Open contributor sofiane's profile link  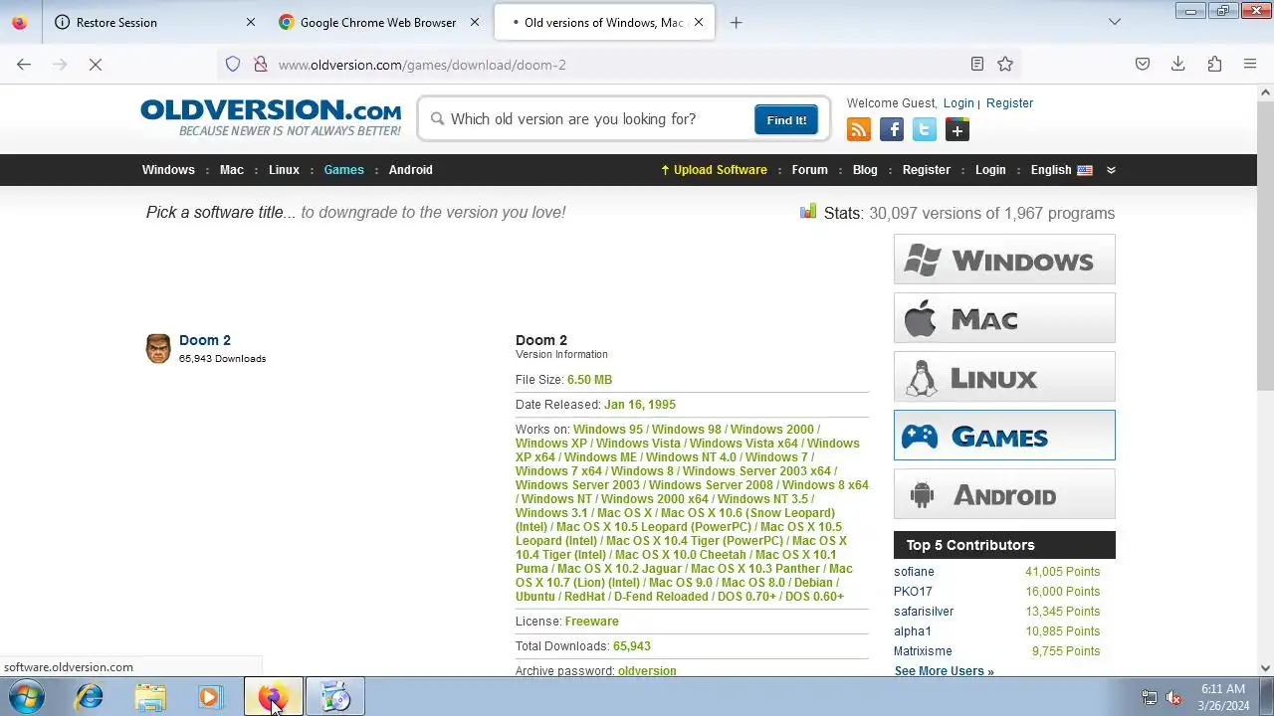click(x=914, y=572)
